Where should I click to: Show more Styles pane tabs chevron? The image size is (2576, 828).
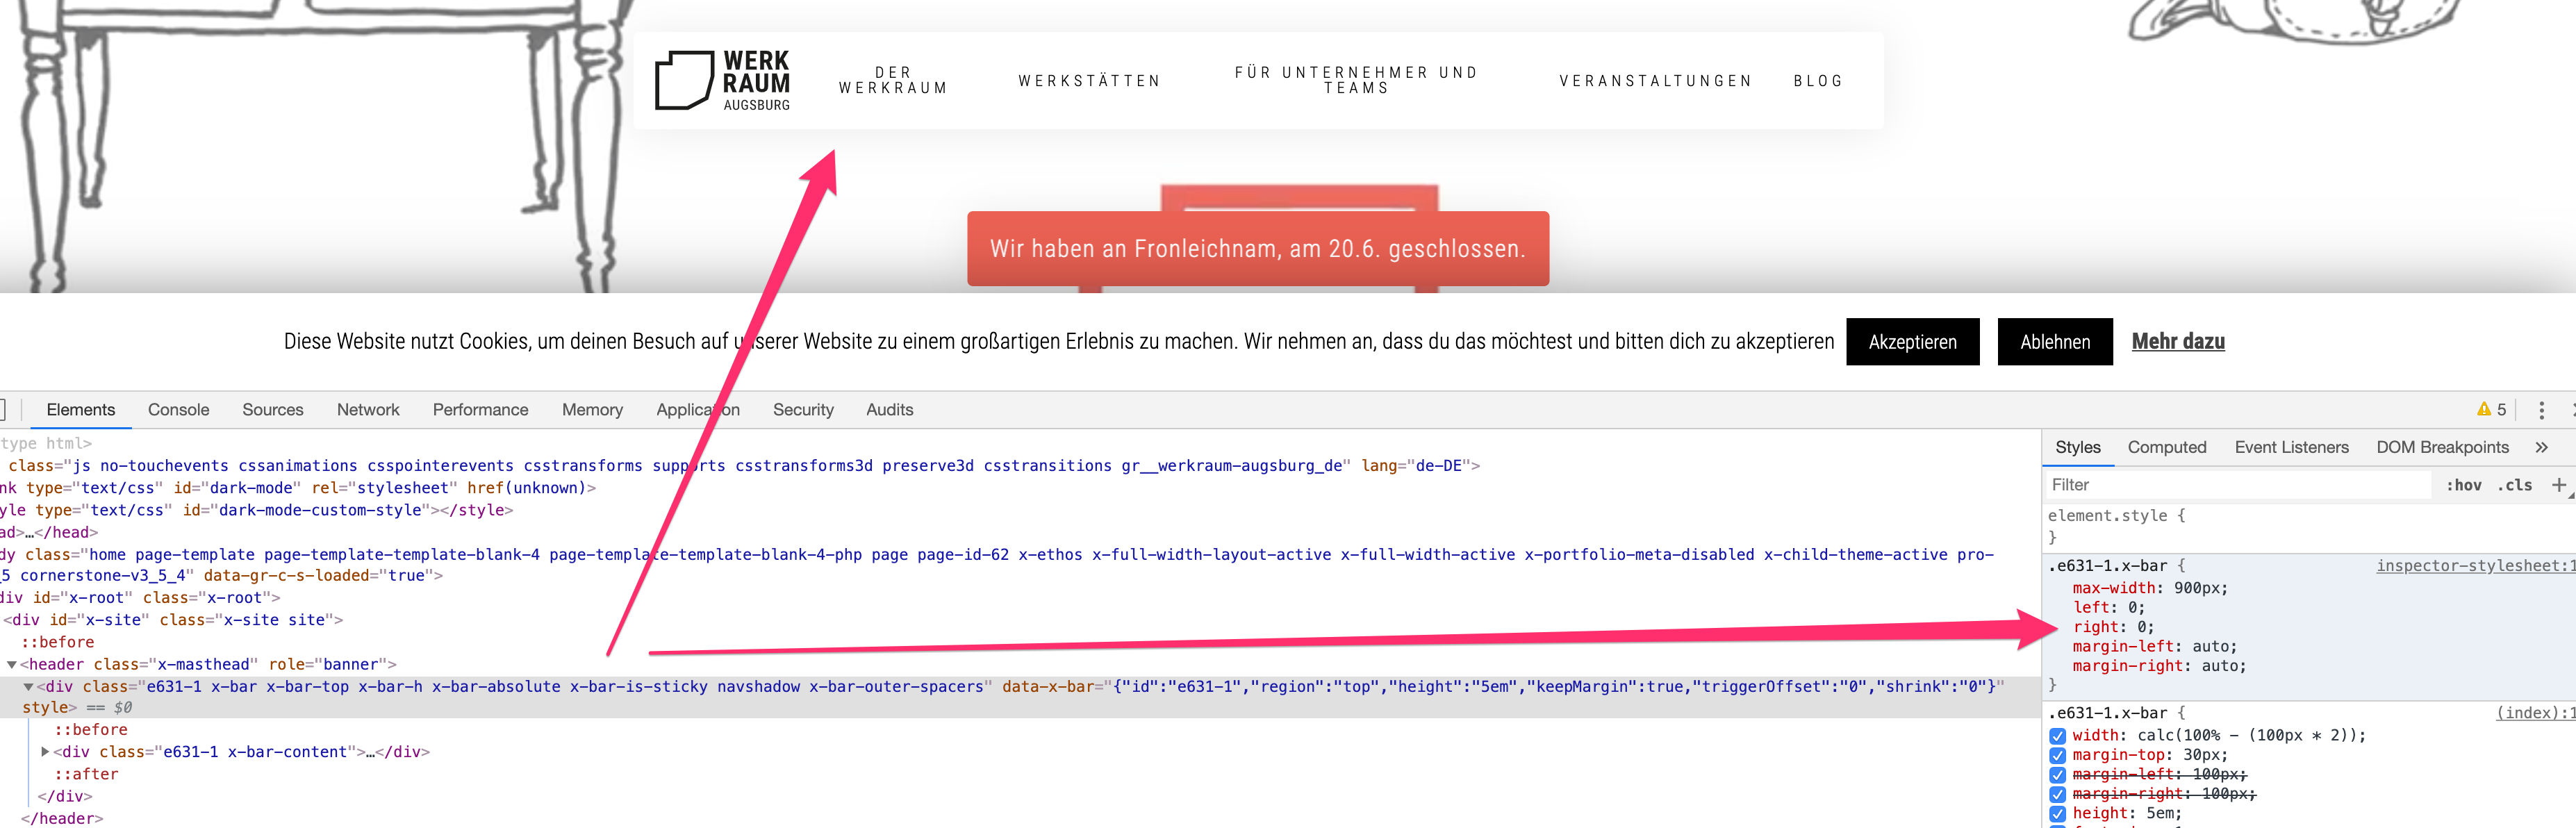pyautogui.click(x=2541, y=448)
